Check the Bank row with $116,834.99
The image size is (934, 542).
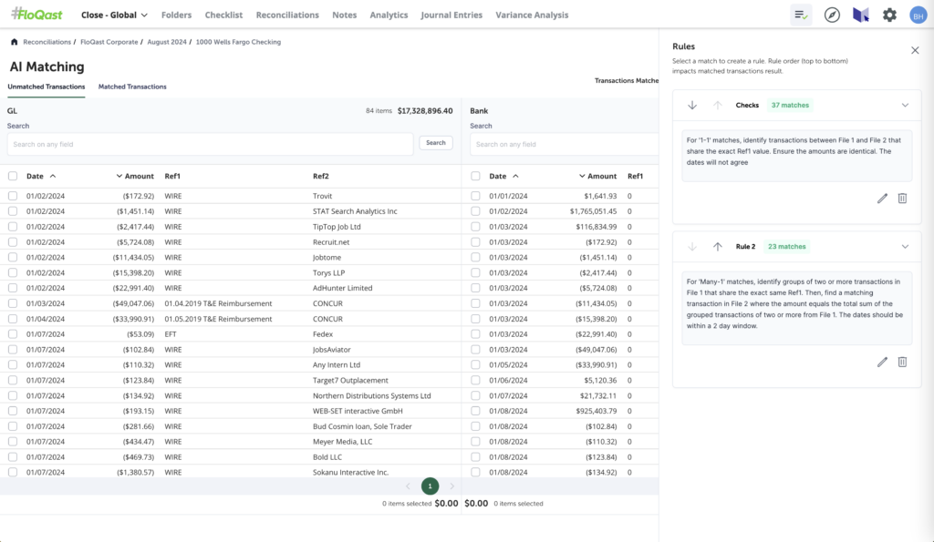click(x=475, y=227)
